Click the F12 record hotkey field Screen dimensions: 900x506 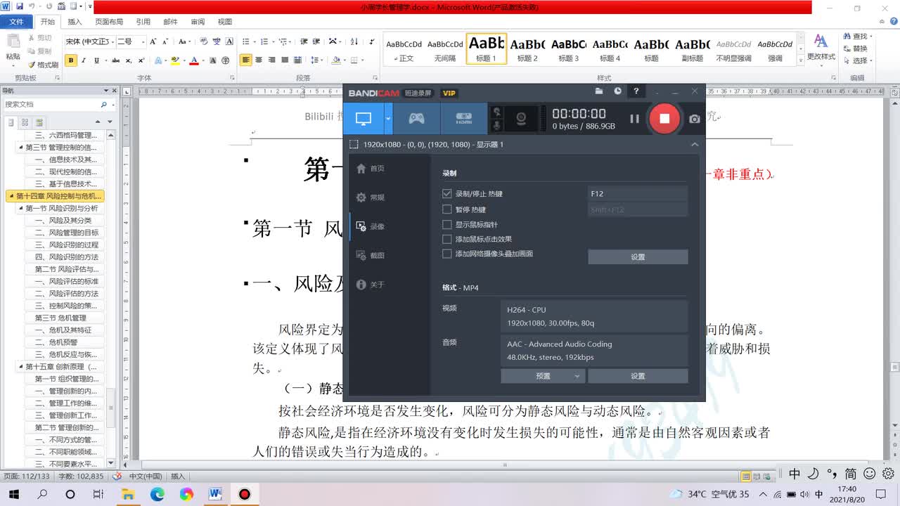[638, 193]
